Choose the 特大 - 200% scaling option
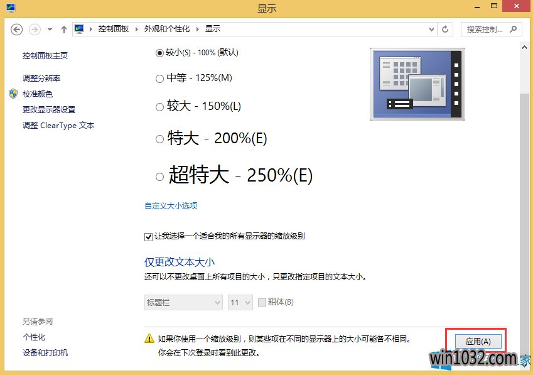 click(x=159, y=139)
